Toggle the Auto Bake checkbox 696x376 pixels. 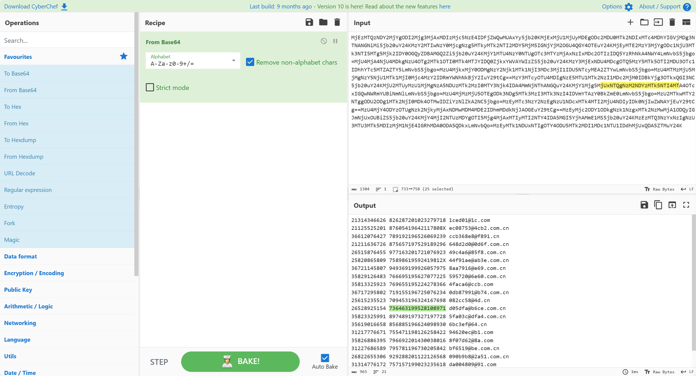(325, 358)
